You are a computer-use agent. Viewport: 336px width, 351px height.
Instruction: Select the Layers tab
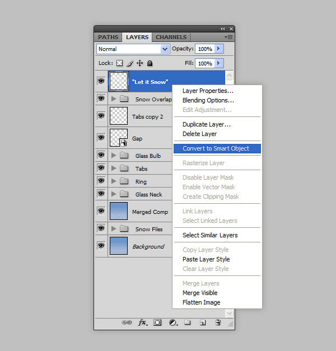click(x=137, y=37)
